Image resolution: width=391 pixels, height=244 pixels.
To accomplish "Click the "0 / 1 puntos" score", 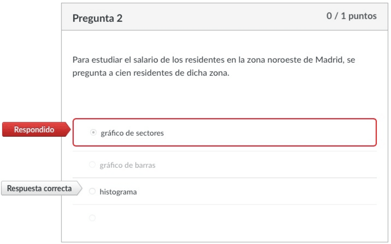I will pyautogui.click(x=351, y=16).
